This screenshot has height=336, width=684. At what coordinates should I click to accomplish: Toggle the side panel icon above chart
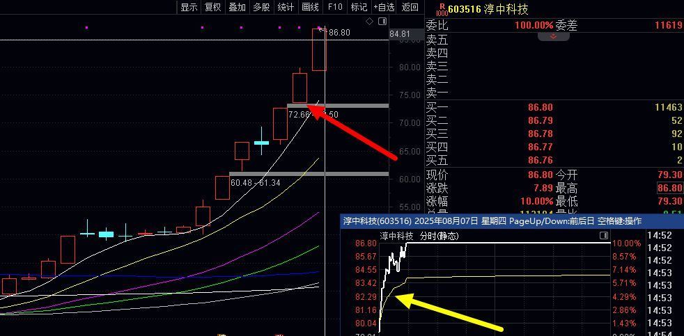(382, 22)
